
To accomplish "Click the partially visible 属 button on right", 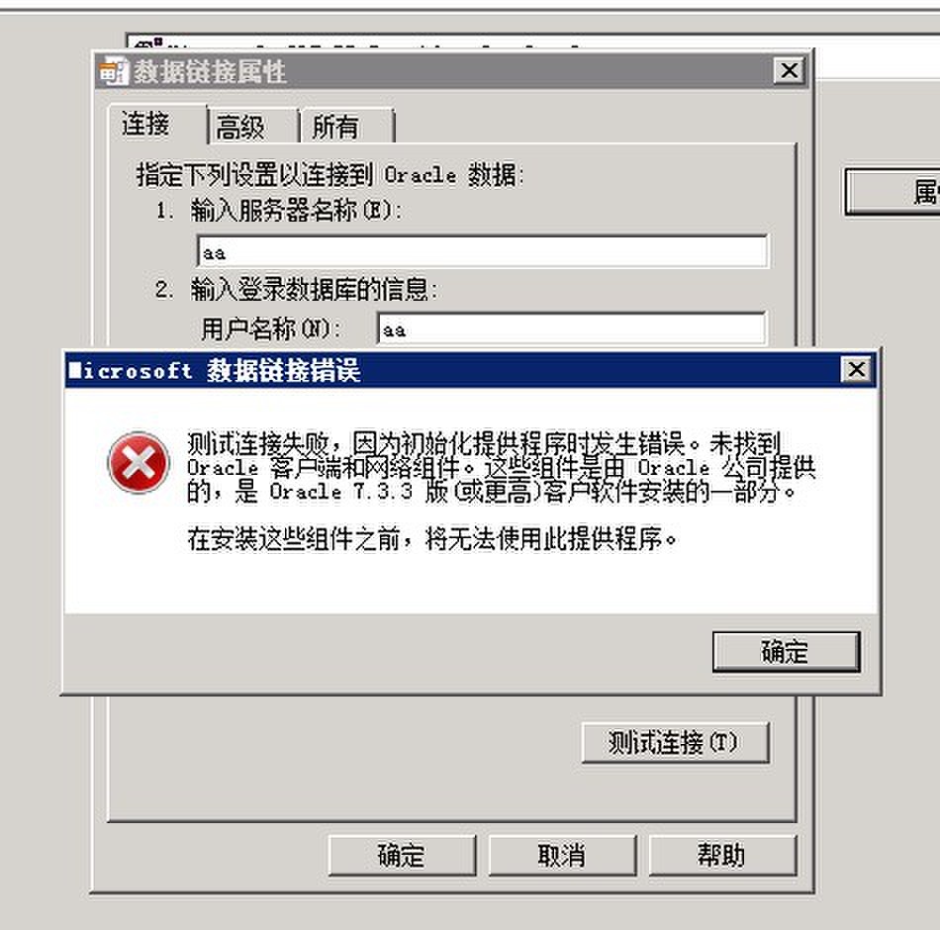I will tap(893, 192).
